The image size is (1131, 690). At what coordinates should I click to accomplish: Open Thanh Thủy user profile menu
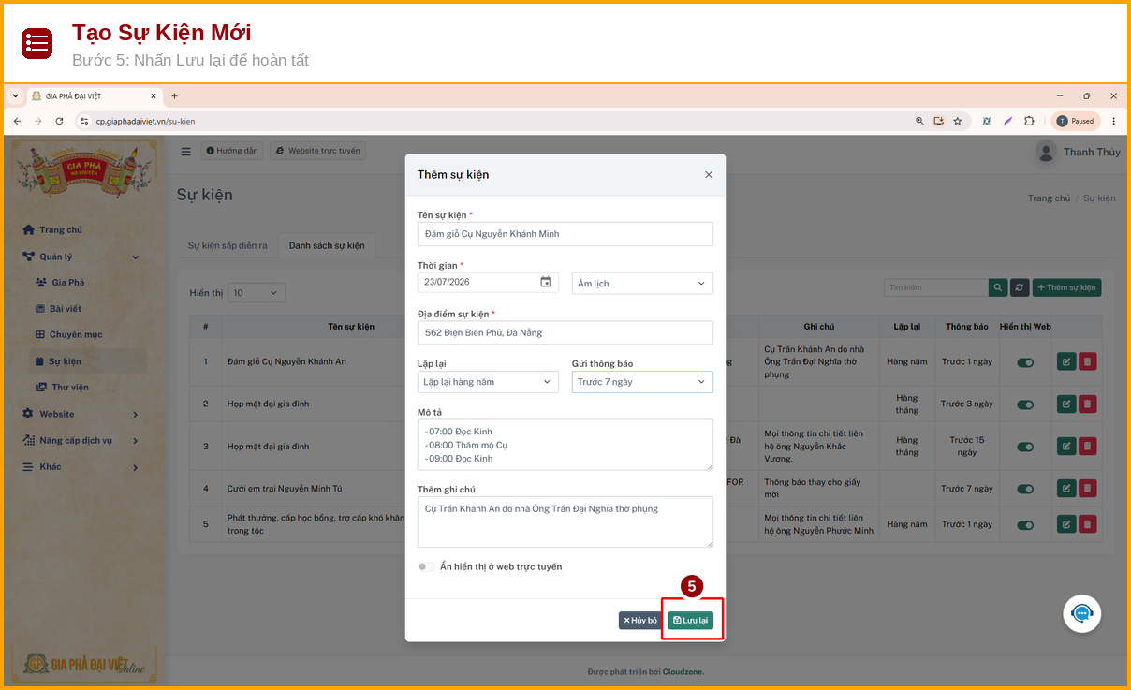click(x=1078, y=152)
